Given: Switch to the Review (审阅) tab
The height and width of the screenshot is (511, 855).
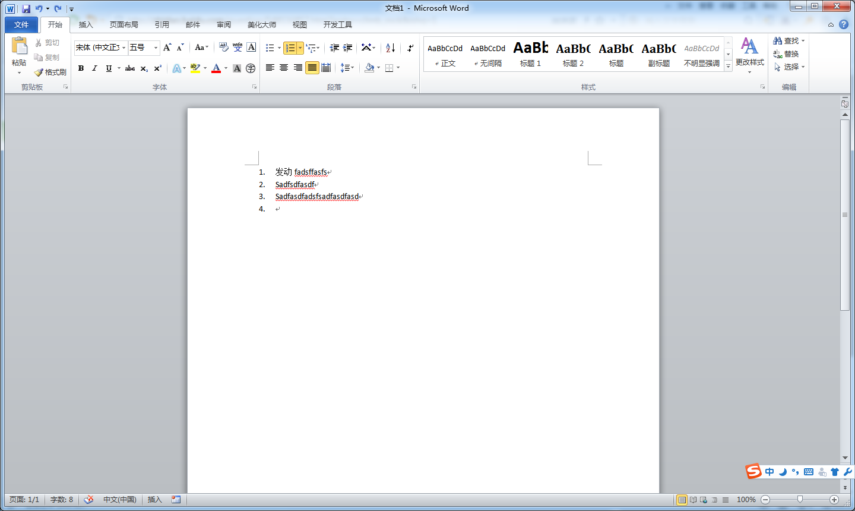Looking at the screenshot, I should pyautogui.click(x=224, y=25).
